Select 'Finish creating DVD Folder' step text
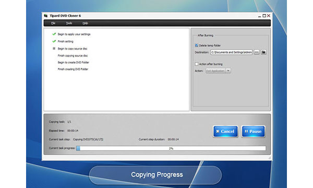 click(73, 69)
